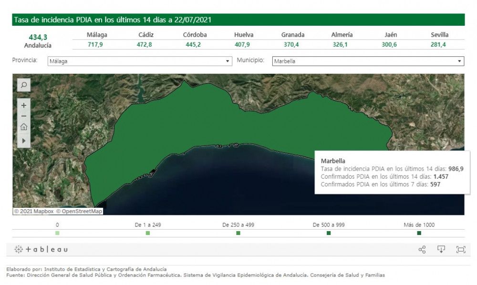477x285 pixels.
Task: Click Cádiz incidence value 472,8
Action: point(144,45)
